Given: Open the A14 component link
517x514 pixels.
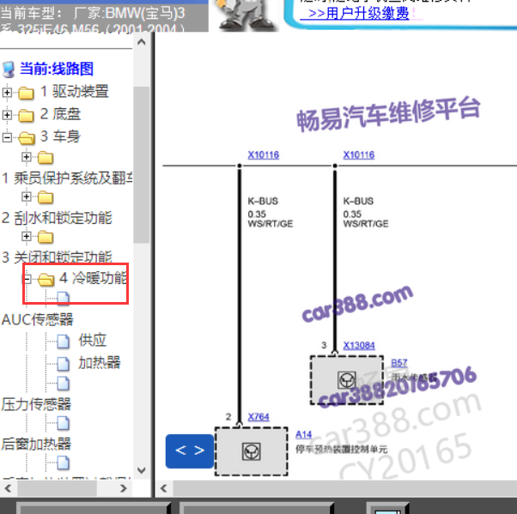Looking at the screenshot, I should [x=304, y=435].
